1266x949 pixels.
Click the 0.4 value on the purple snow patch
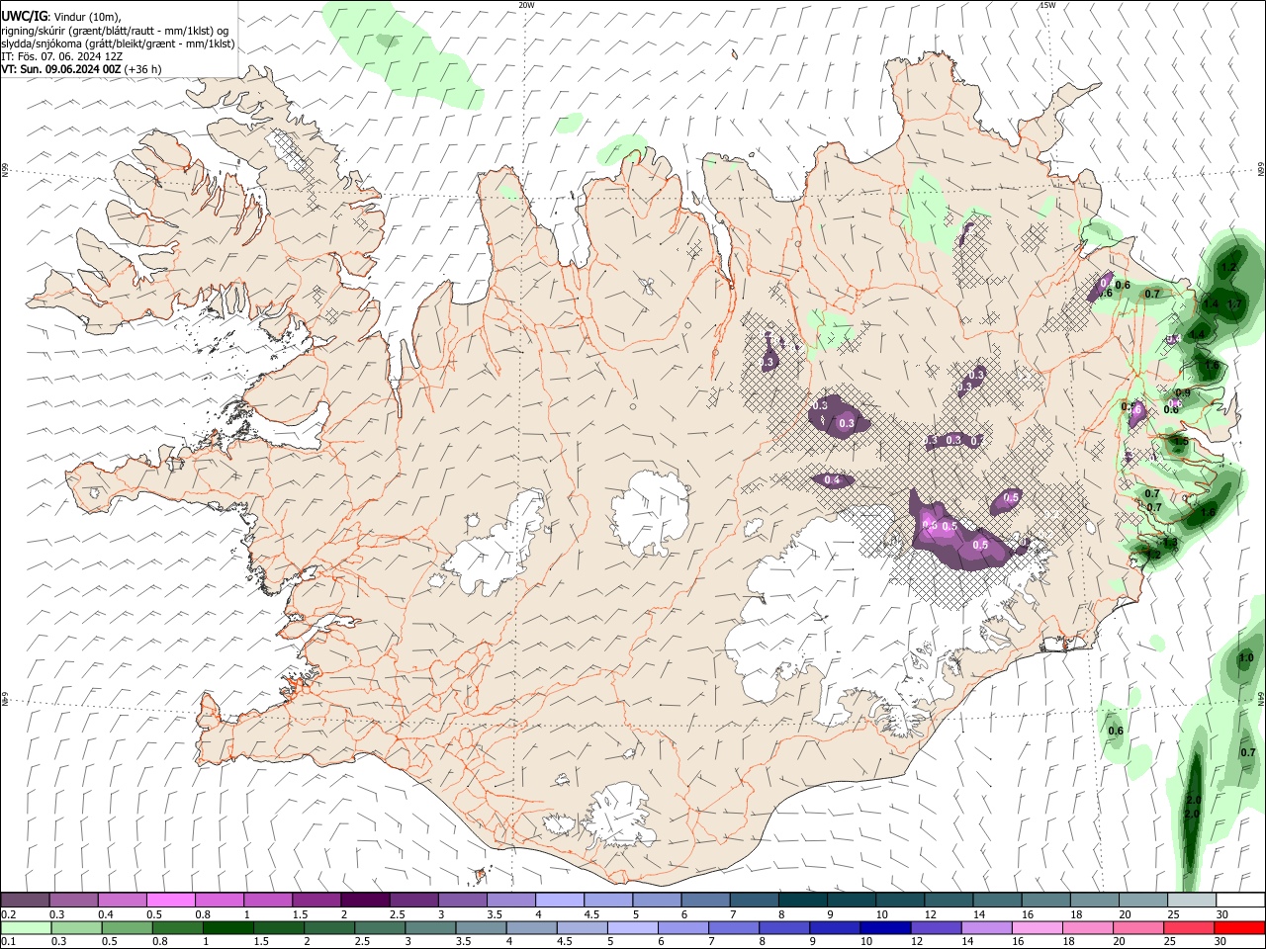[x=833, y=480]
